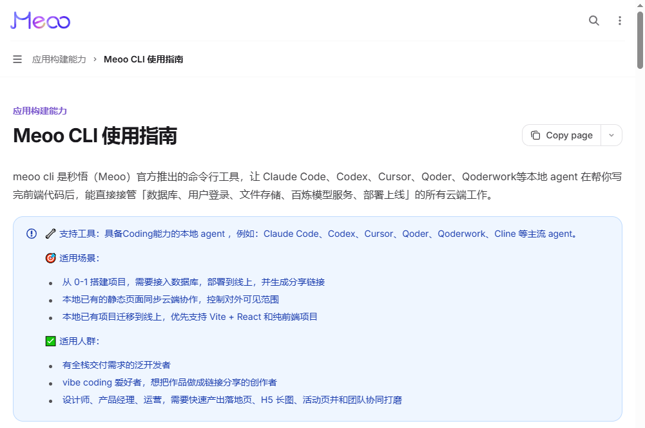Click bullet 本地已有的静态页面同步云端协作
Viewport: 645px width, 428px height.
point(171,299)
